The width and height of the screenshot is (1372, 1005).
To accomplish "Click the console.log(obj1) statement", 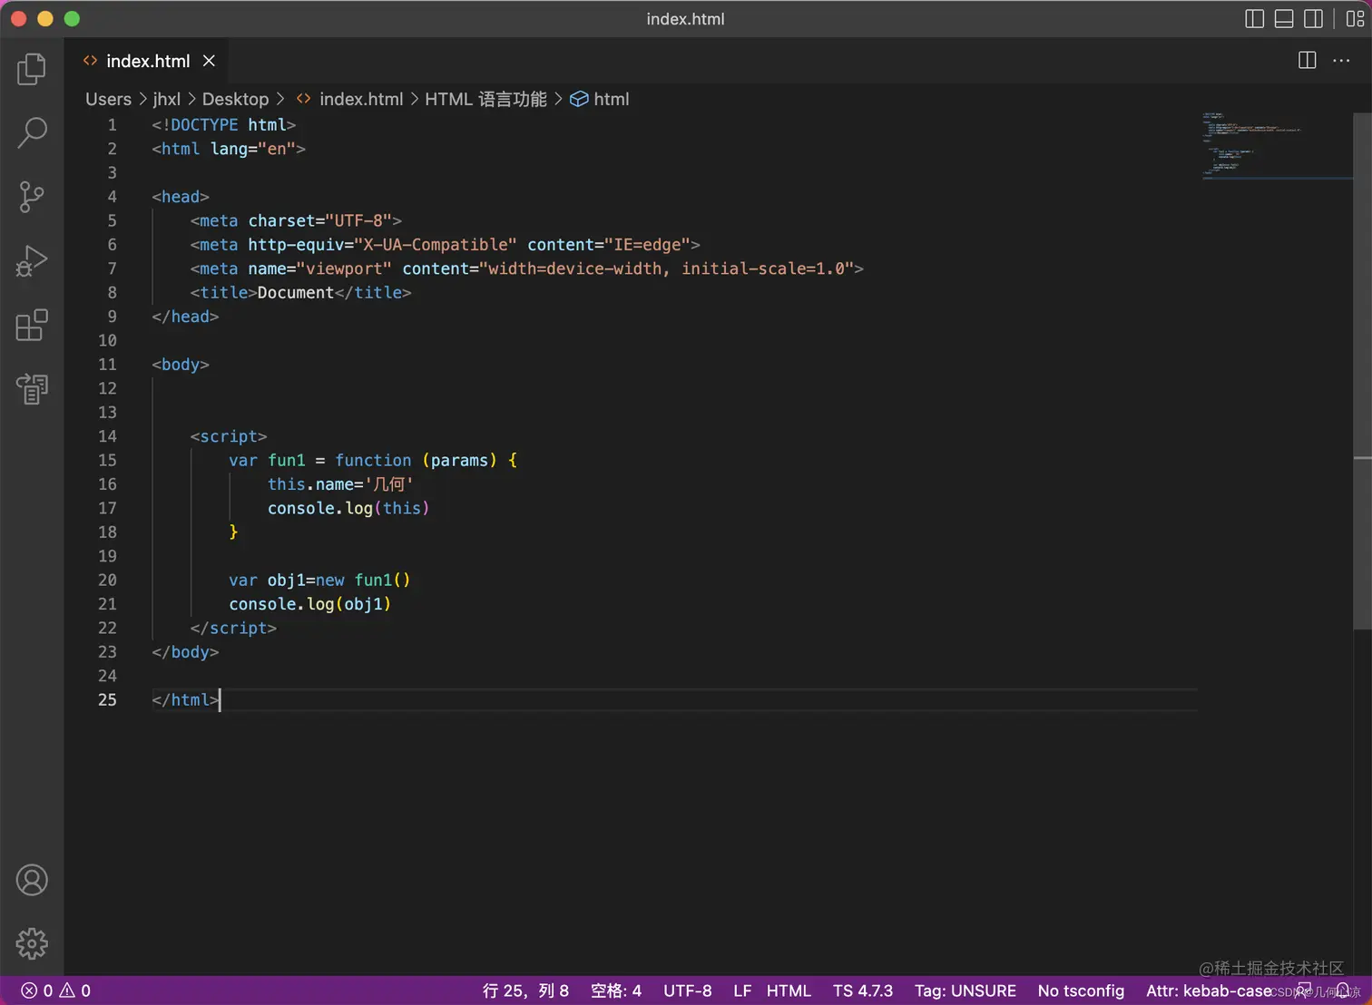I will (x=309, y=603).
